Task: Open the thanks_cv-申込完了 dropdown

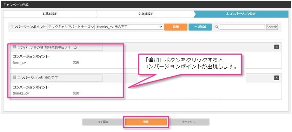Action: coord(130,27)
